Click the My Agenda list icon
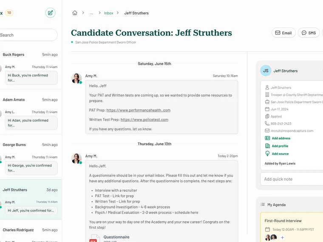 [263, 205]
